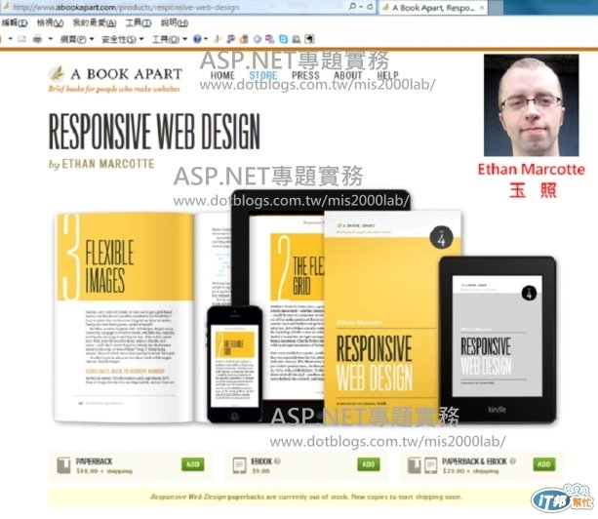Click the grey round gear toolbar icon
The image size is (598, 519).
pyautogui.click(x=258, y=39)
